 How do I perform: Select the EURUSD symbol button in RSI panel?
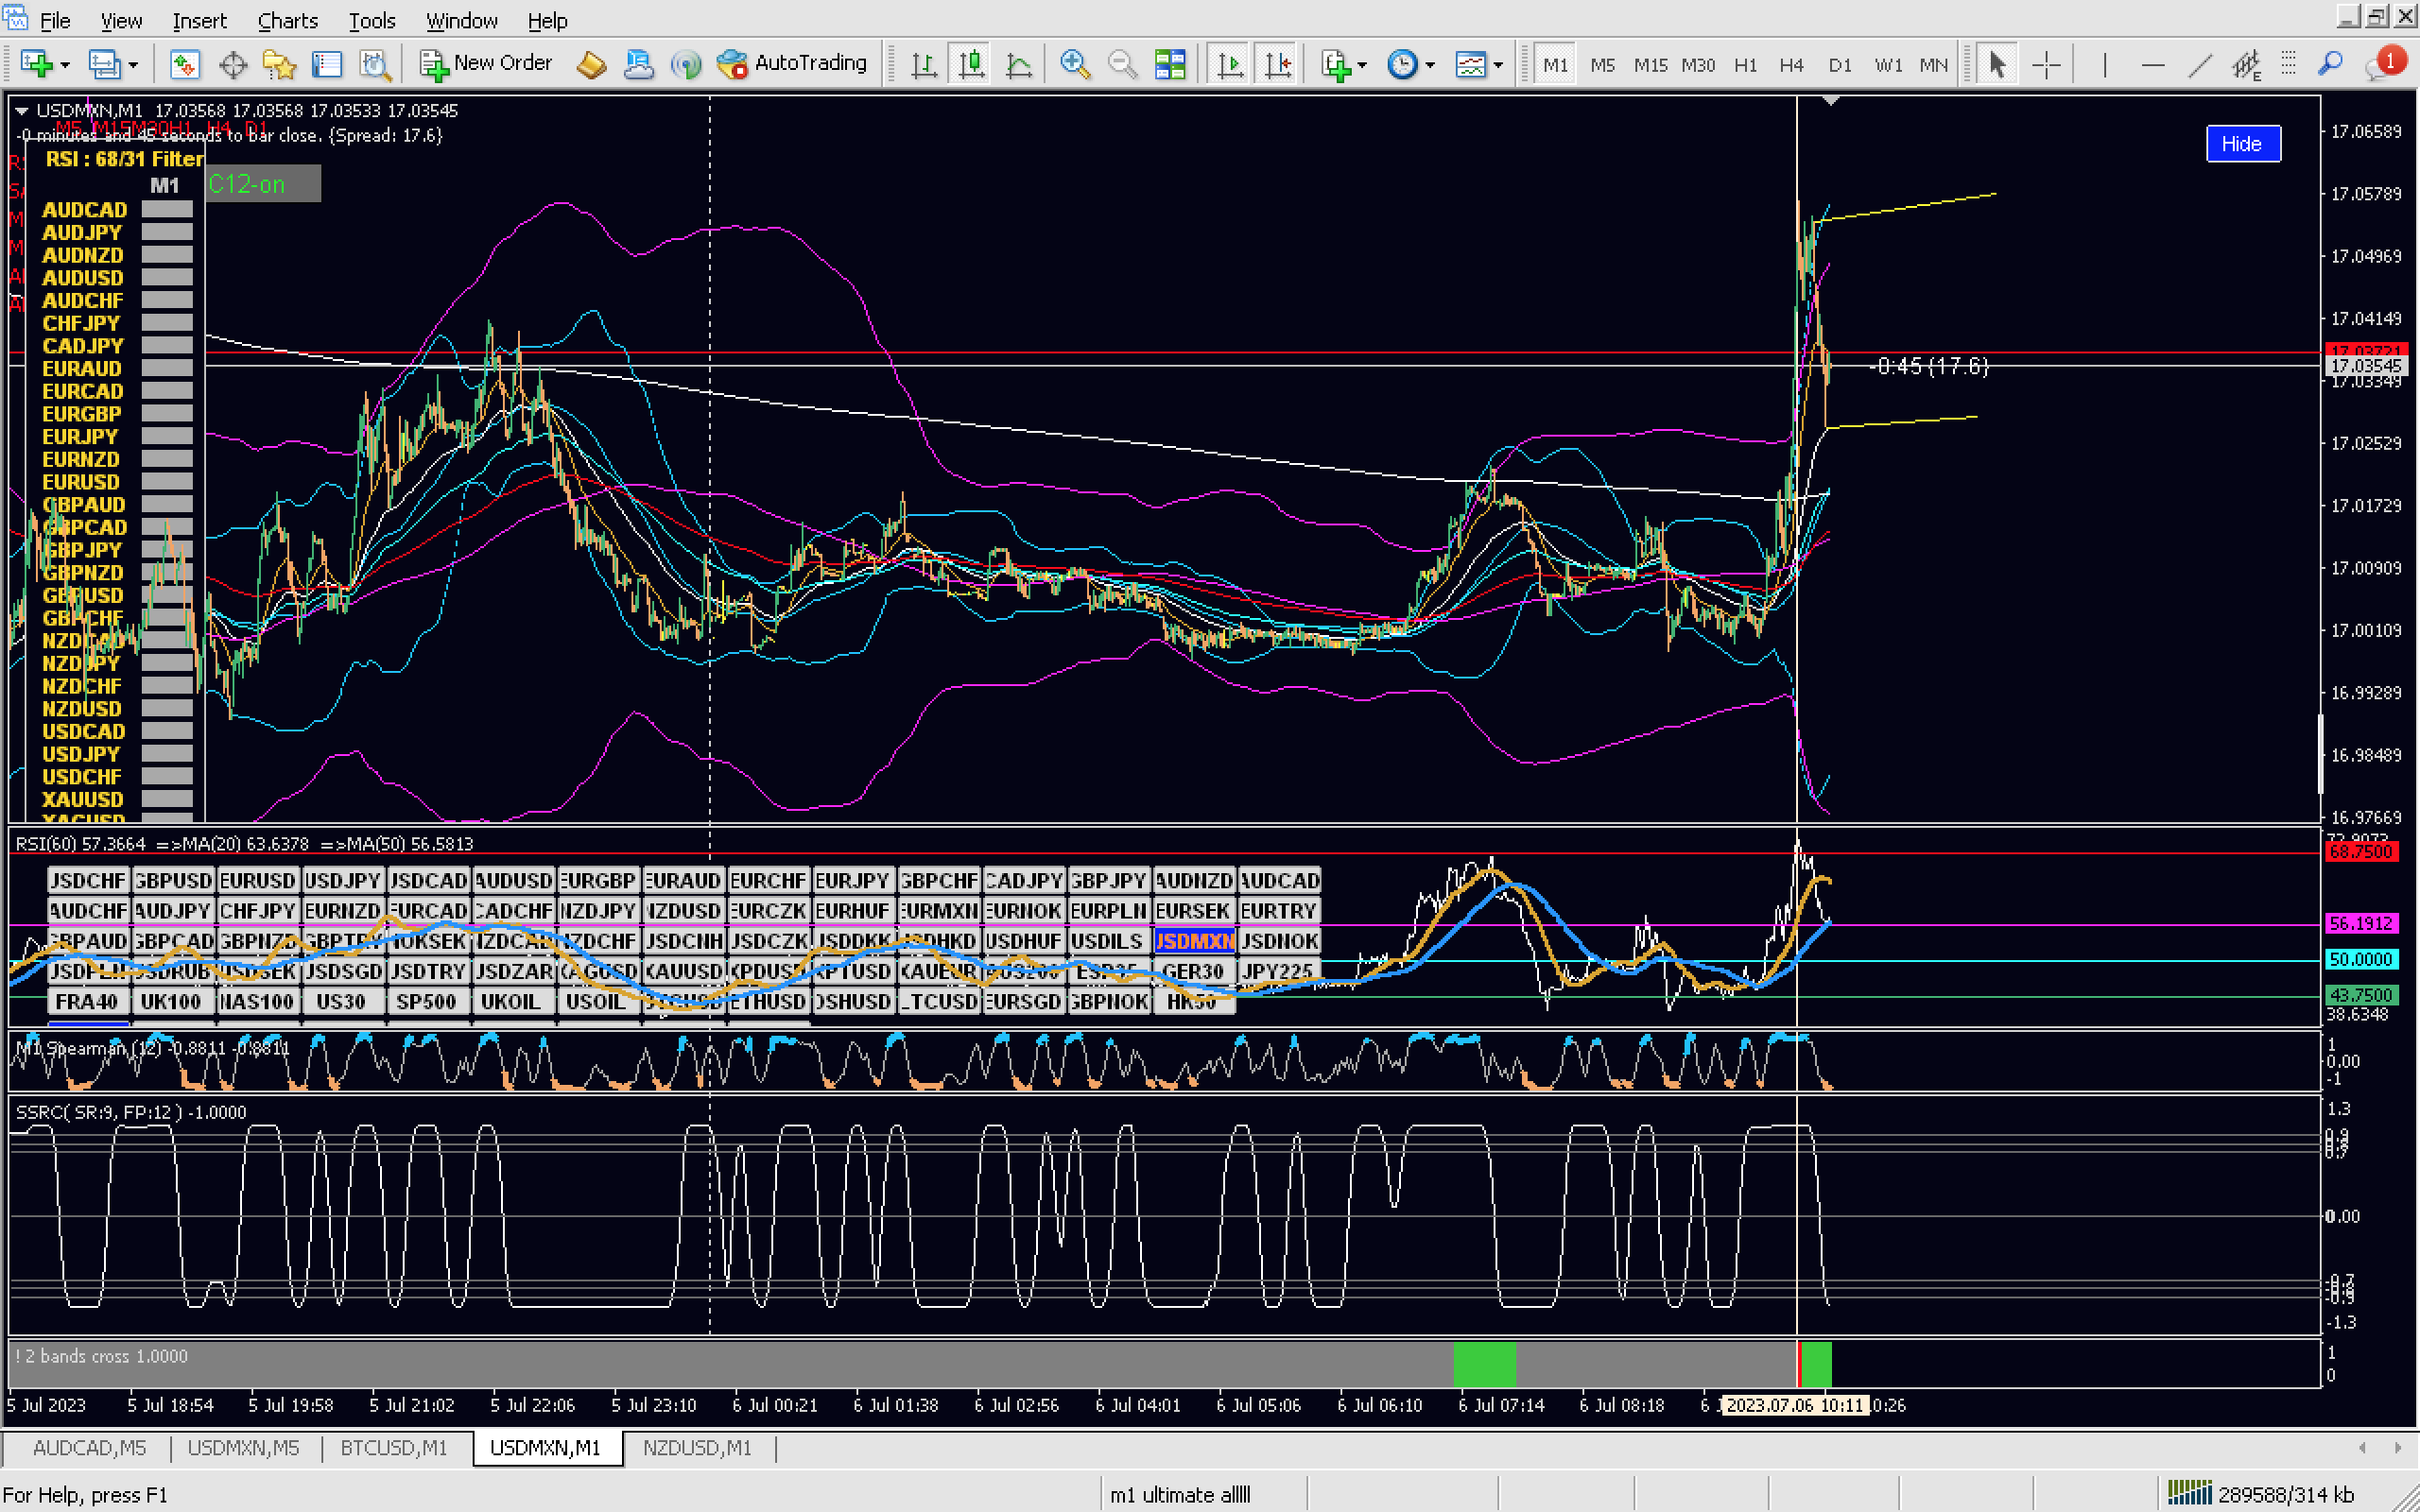pyautogui.click(x=257, y=880)
